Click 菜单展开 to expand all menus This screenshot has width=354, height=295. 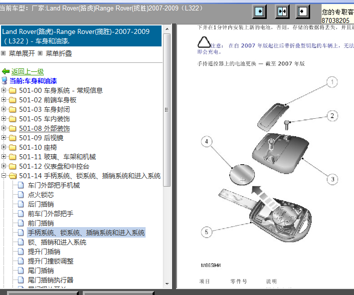coord(21,53)
